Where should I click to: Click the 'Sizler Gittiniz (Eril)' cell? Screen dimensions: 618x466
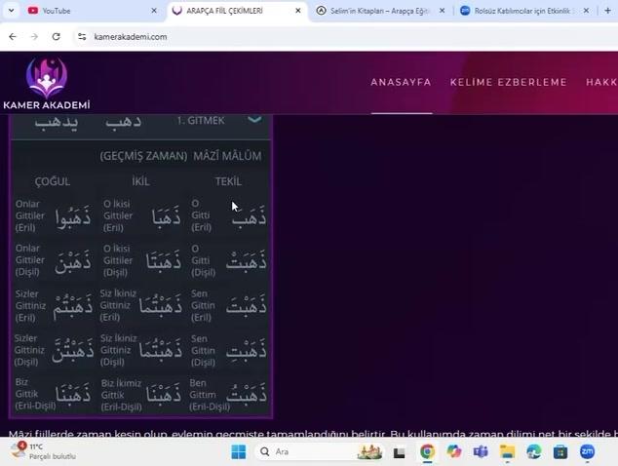(54, 305)
